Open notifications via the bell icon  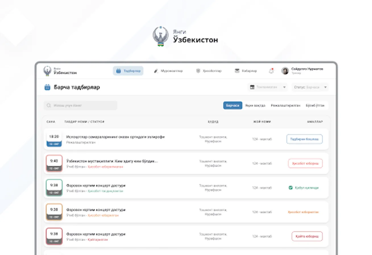(271, 71)
